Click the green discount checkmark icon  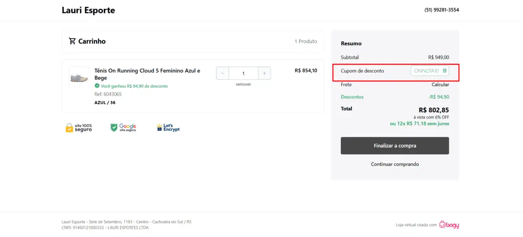(x=97, y=86)
